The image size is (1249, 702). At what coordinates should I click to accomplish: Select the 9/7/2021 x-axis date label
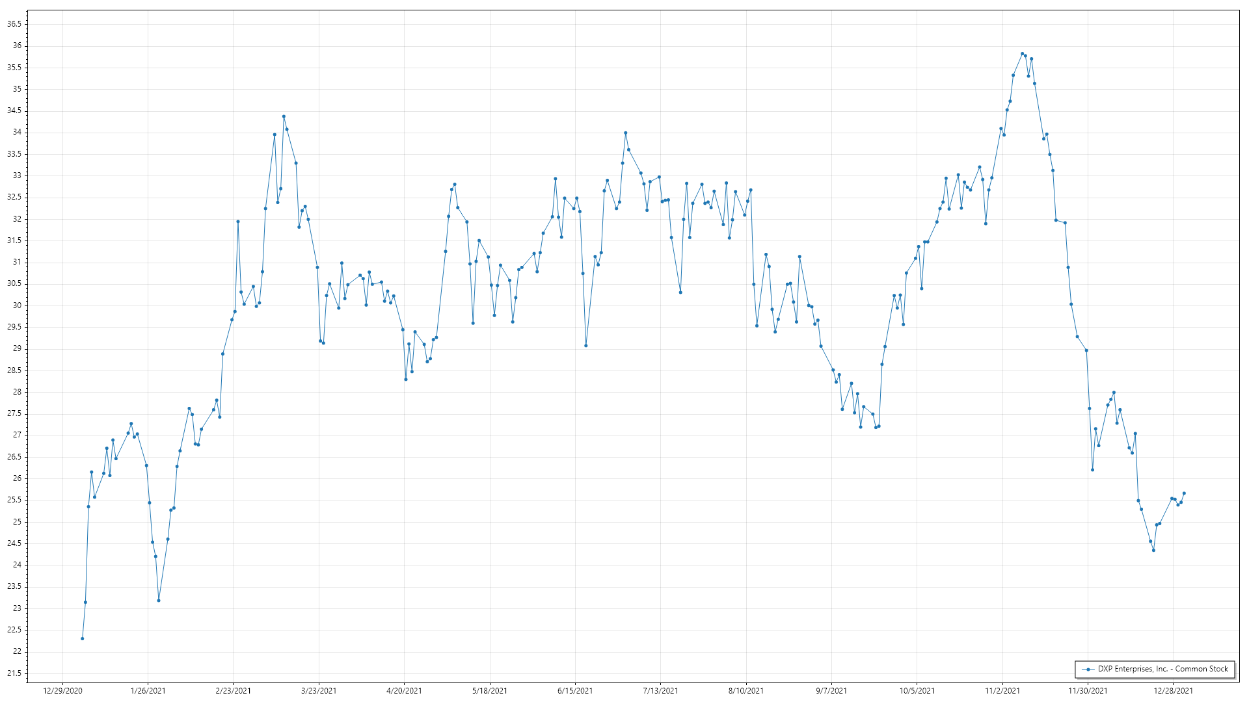coord(831,691)
